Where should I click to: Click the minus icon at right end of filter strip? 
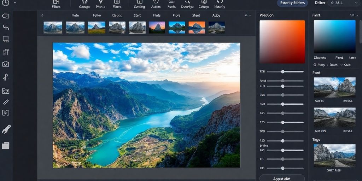click(x=250, y=15)
